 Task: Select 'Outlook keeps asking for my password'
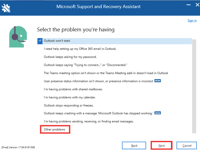tap(70, 57)
